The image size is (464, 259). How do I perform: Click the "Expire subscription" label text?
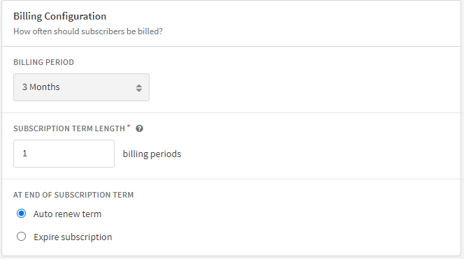(73, 237)
